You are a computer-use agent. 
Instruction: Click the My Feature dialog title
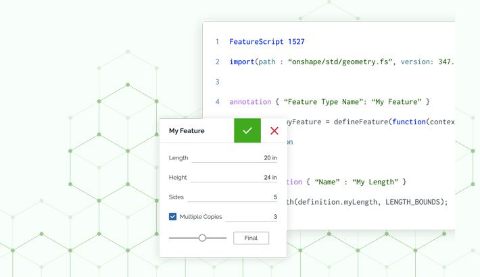click(x=187, y=131)
